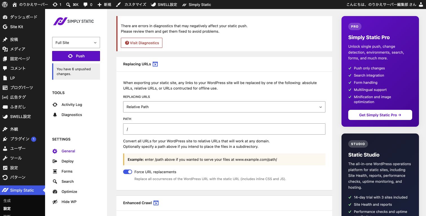
Task: Toggle Force URL replacements switch
Action: click(x=128, y=172)
